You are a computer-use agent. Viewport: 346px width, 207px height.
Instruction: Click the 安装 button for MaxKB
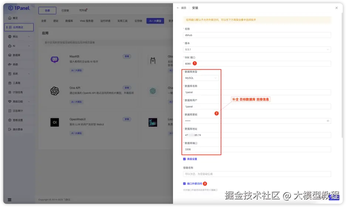127,56
